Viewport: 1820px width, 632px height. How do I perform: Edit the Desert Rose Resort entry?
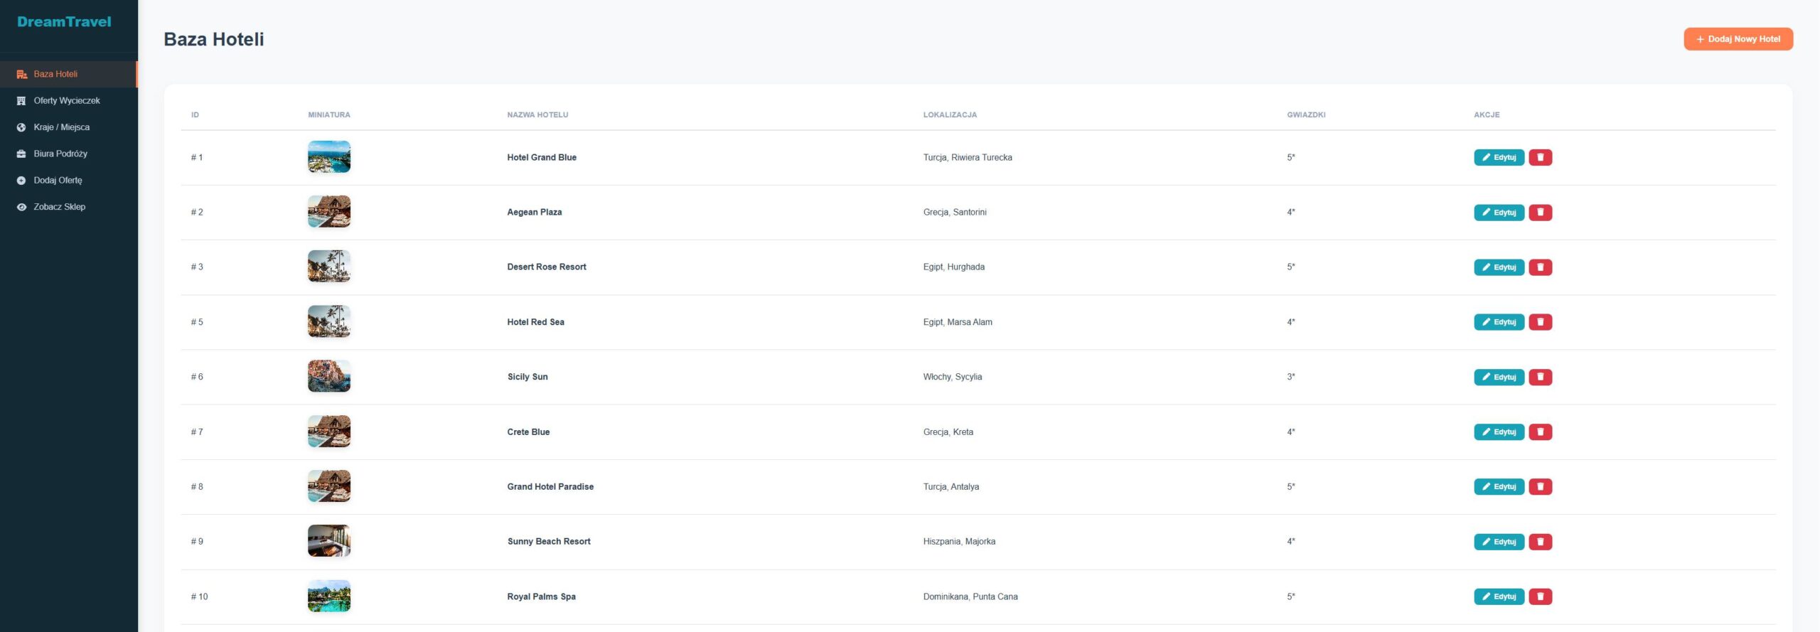(1499, 267)
